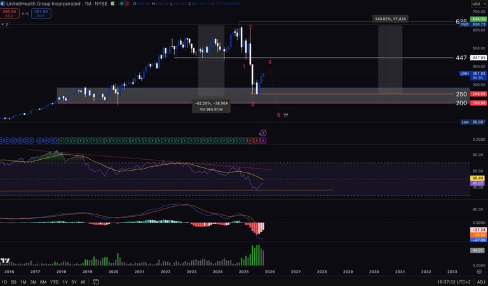Click the 2030 label on time axis
The image size is (488, 286).
coord(374,271)
